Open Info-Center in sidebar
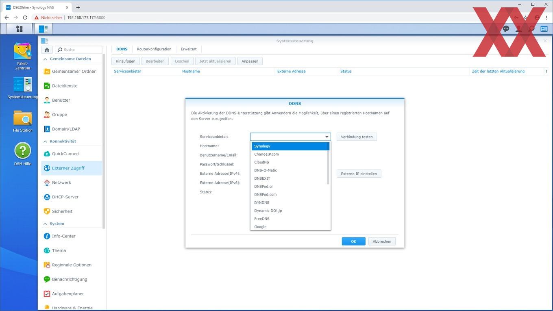Viewport: 553px width, 311px height. pos(72,236)
